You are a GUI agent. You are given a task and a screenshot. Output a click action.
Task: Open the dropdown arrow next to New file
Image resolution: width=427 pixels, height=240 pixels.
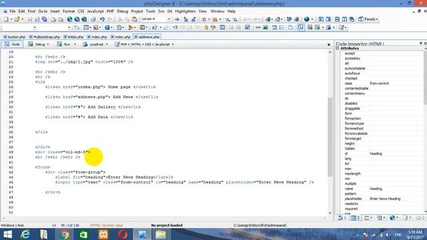[11, 19]
